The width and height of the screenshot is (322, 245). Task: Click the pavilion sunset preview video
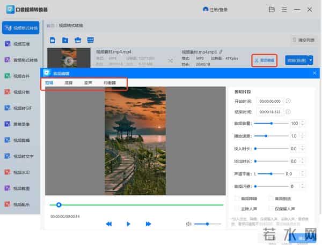tap(135, 141)
